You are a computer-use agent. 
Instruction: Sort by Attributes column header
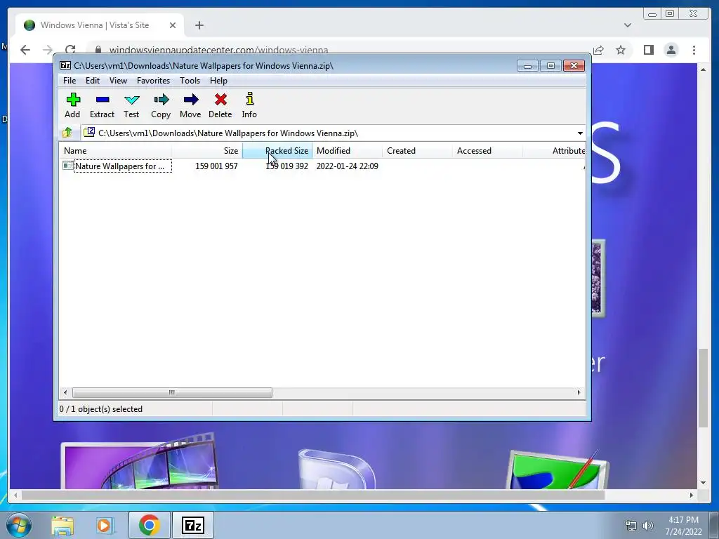click(x=555, y=151)
